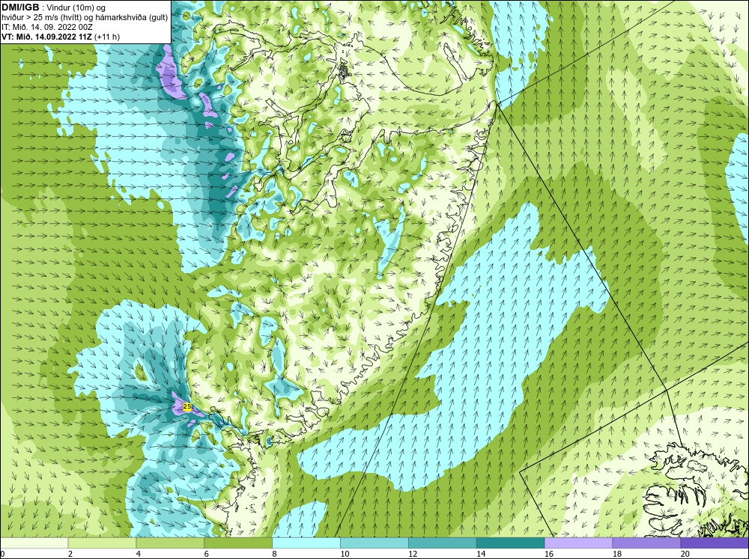The width and height of the screenshot is (749, 559).
Task: Click the yellow 25 max gust marker
Action: [x=187, y=407]
